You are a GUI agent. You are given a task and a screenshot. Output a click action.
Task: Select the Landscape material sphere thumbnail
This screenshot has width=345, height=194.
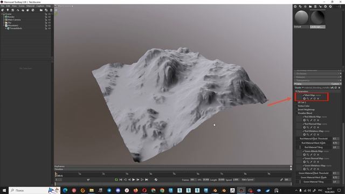[x=318, y=17]
